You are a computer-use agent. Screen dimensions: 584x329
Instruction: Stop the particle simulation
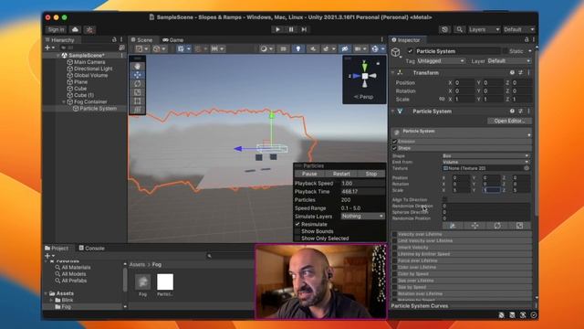coord(371,174)
